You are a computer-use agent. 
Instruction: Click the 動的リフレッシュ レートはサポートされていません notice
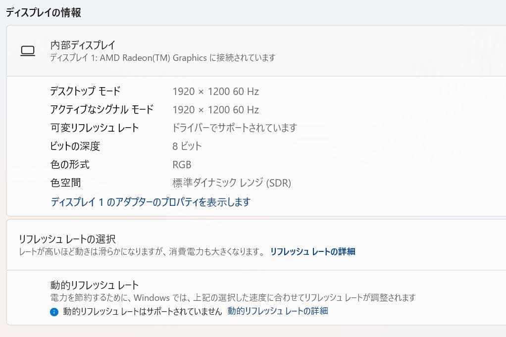click(x=143, y=312)
